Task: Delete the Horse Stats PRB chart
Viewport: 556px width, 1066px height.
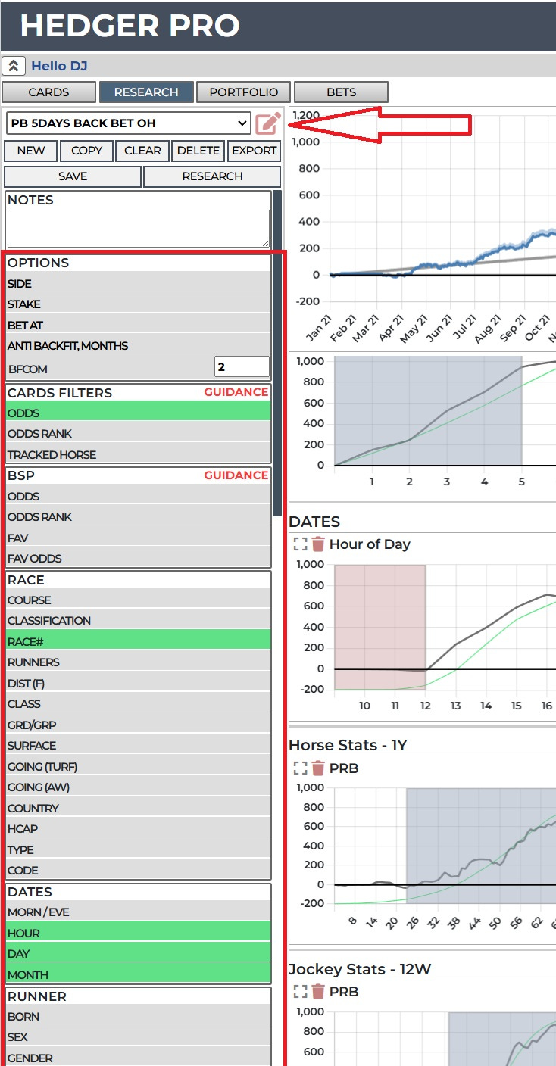Action: pyautogui.click(x=318, y=768)
